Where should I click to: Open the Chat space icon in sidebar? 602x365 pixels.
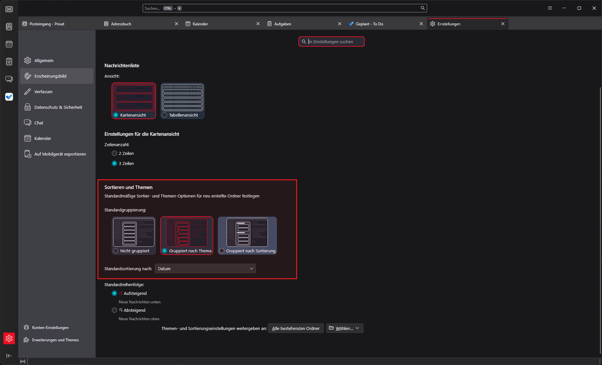pyautogui.click(x=9, y=79)
